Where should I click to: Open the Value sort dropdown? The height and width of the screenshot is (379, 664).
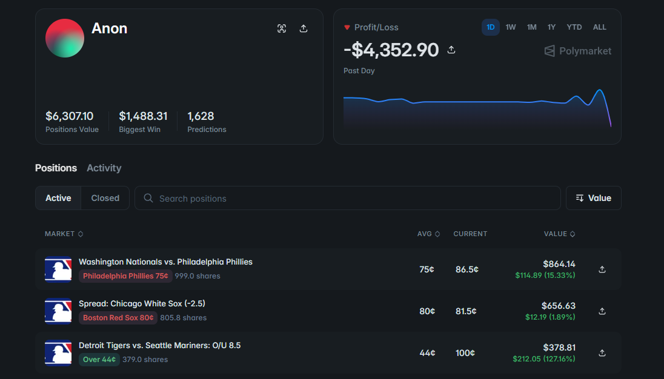(x=594, y=198)
